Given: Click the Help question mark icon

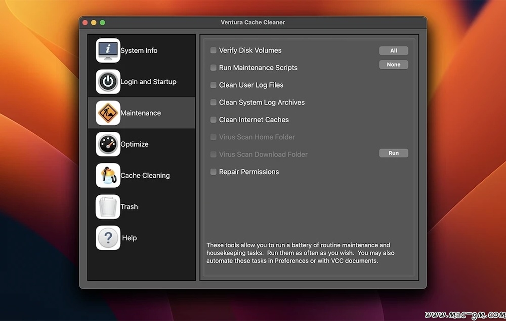Looking at the screenshot, I should pyautogui.click(x=108, y=238).
